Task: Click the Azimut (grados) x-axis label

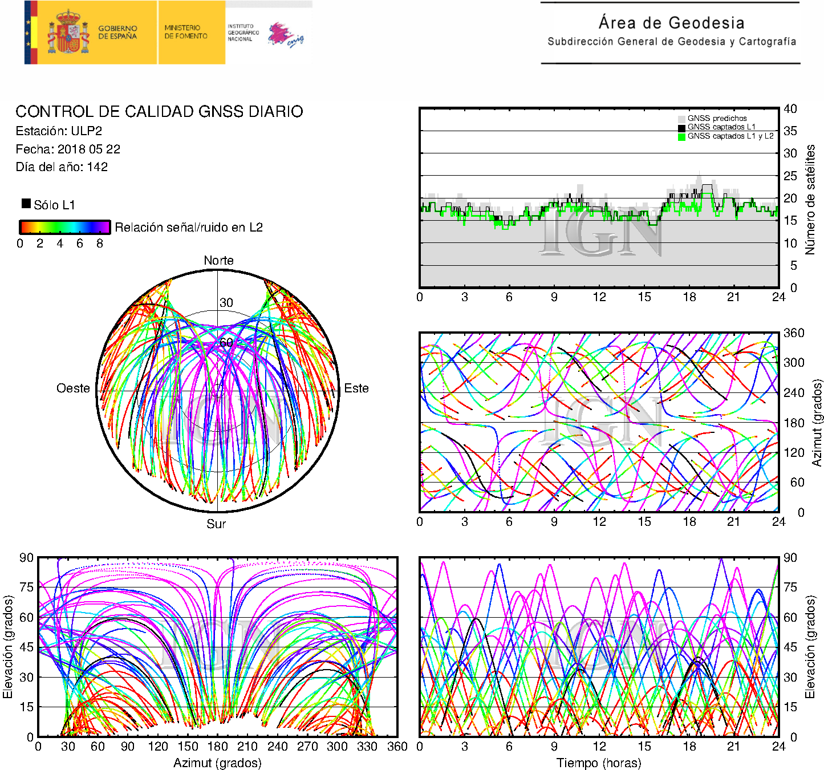Action: pos(217,763)
